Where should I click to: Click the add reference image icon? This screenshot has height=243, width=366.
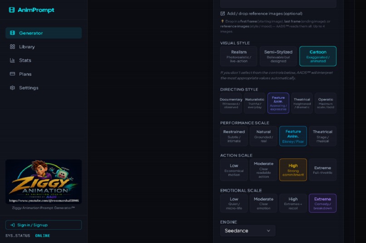(223, 14)
